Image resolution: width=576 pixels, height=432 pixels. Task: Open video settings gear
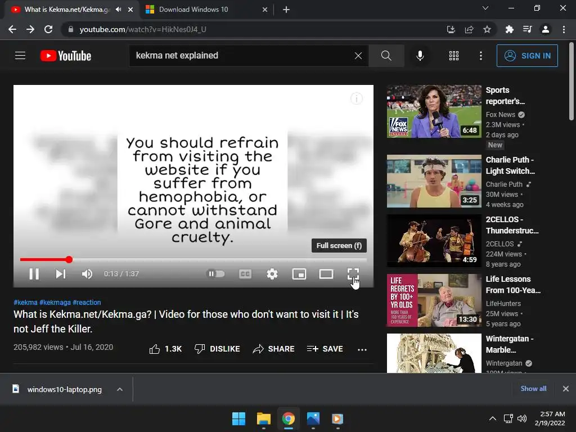(x=272, y=274)
